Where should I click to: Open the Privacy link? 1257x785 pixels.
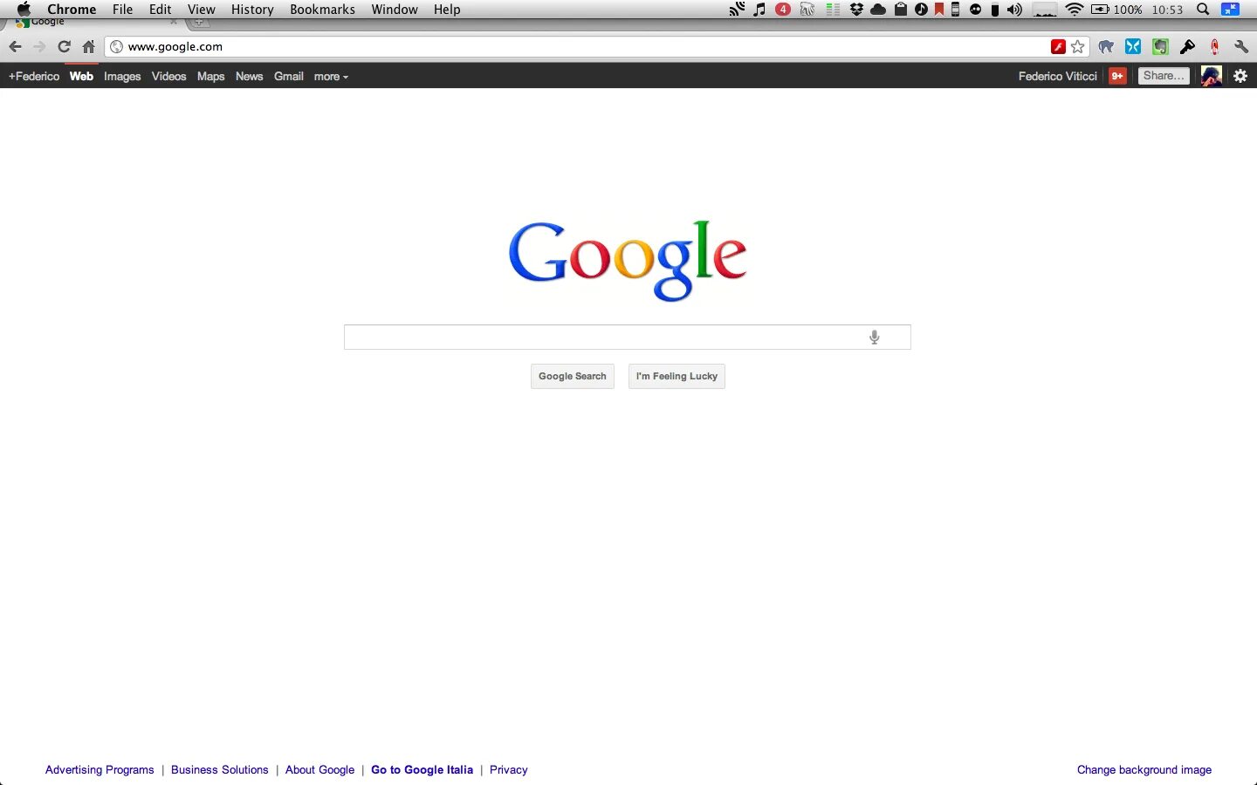[x=509, y=770]
